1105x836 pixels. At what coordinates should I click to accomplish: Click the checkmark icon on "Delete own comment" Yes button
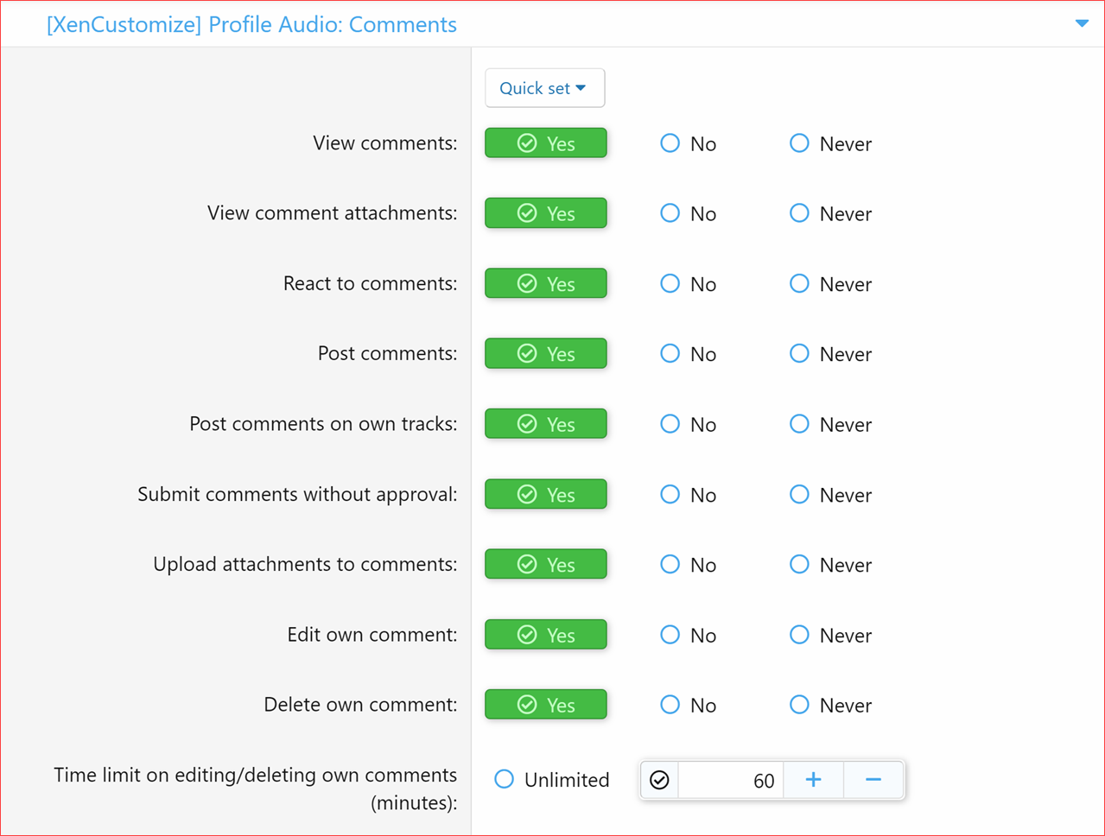pyautogui.click(x=527, y=705)
